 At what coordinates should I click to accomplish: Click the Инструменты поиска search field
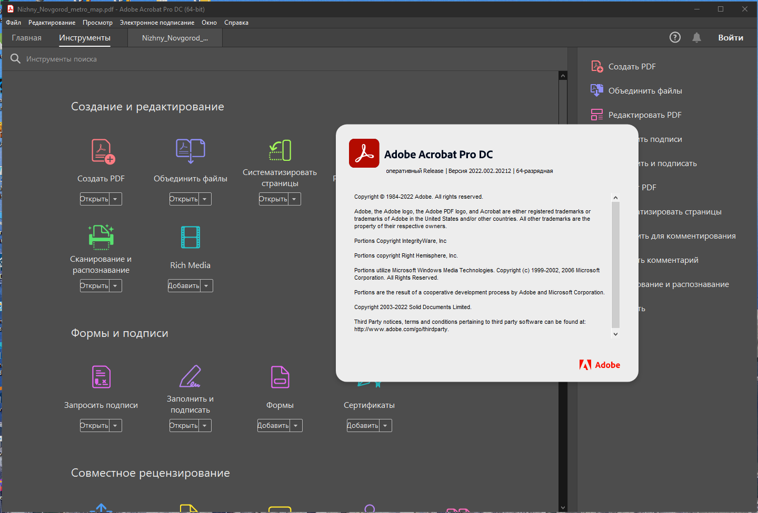284,59
